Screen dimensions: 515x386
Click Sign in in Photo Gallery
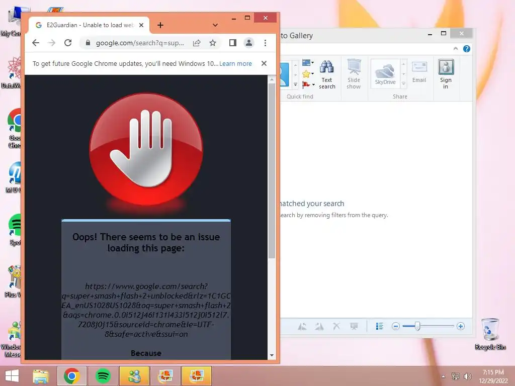pos(446,74)
